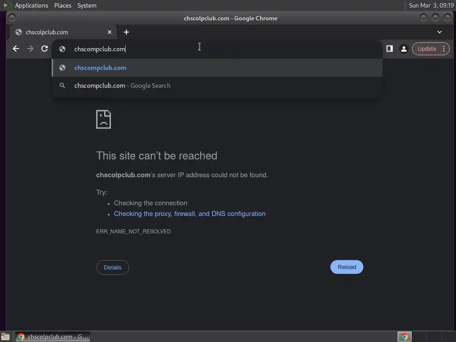Open the System menu
Viewport: 456px width, 342px height.
87,5
